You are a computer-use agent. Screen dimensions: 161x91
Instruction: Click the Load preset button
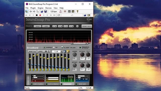click(46, 26)
